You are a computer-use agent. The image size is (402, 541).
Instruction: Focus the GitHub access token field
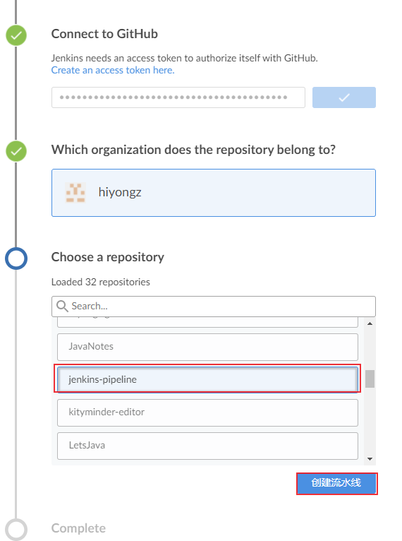178,97
